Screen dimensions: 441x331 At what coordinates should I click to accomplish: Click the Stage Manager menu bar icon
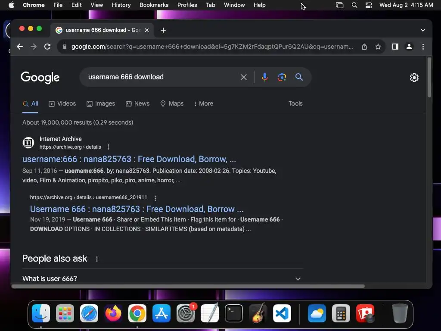pos(339,5)
